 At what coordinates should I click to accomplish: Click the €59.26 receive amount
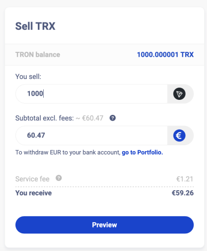click(x=182, y=193)
